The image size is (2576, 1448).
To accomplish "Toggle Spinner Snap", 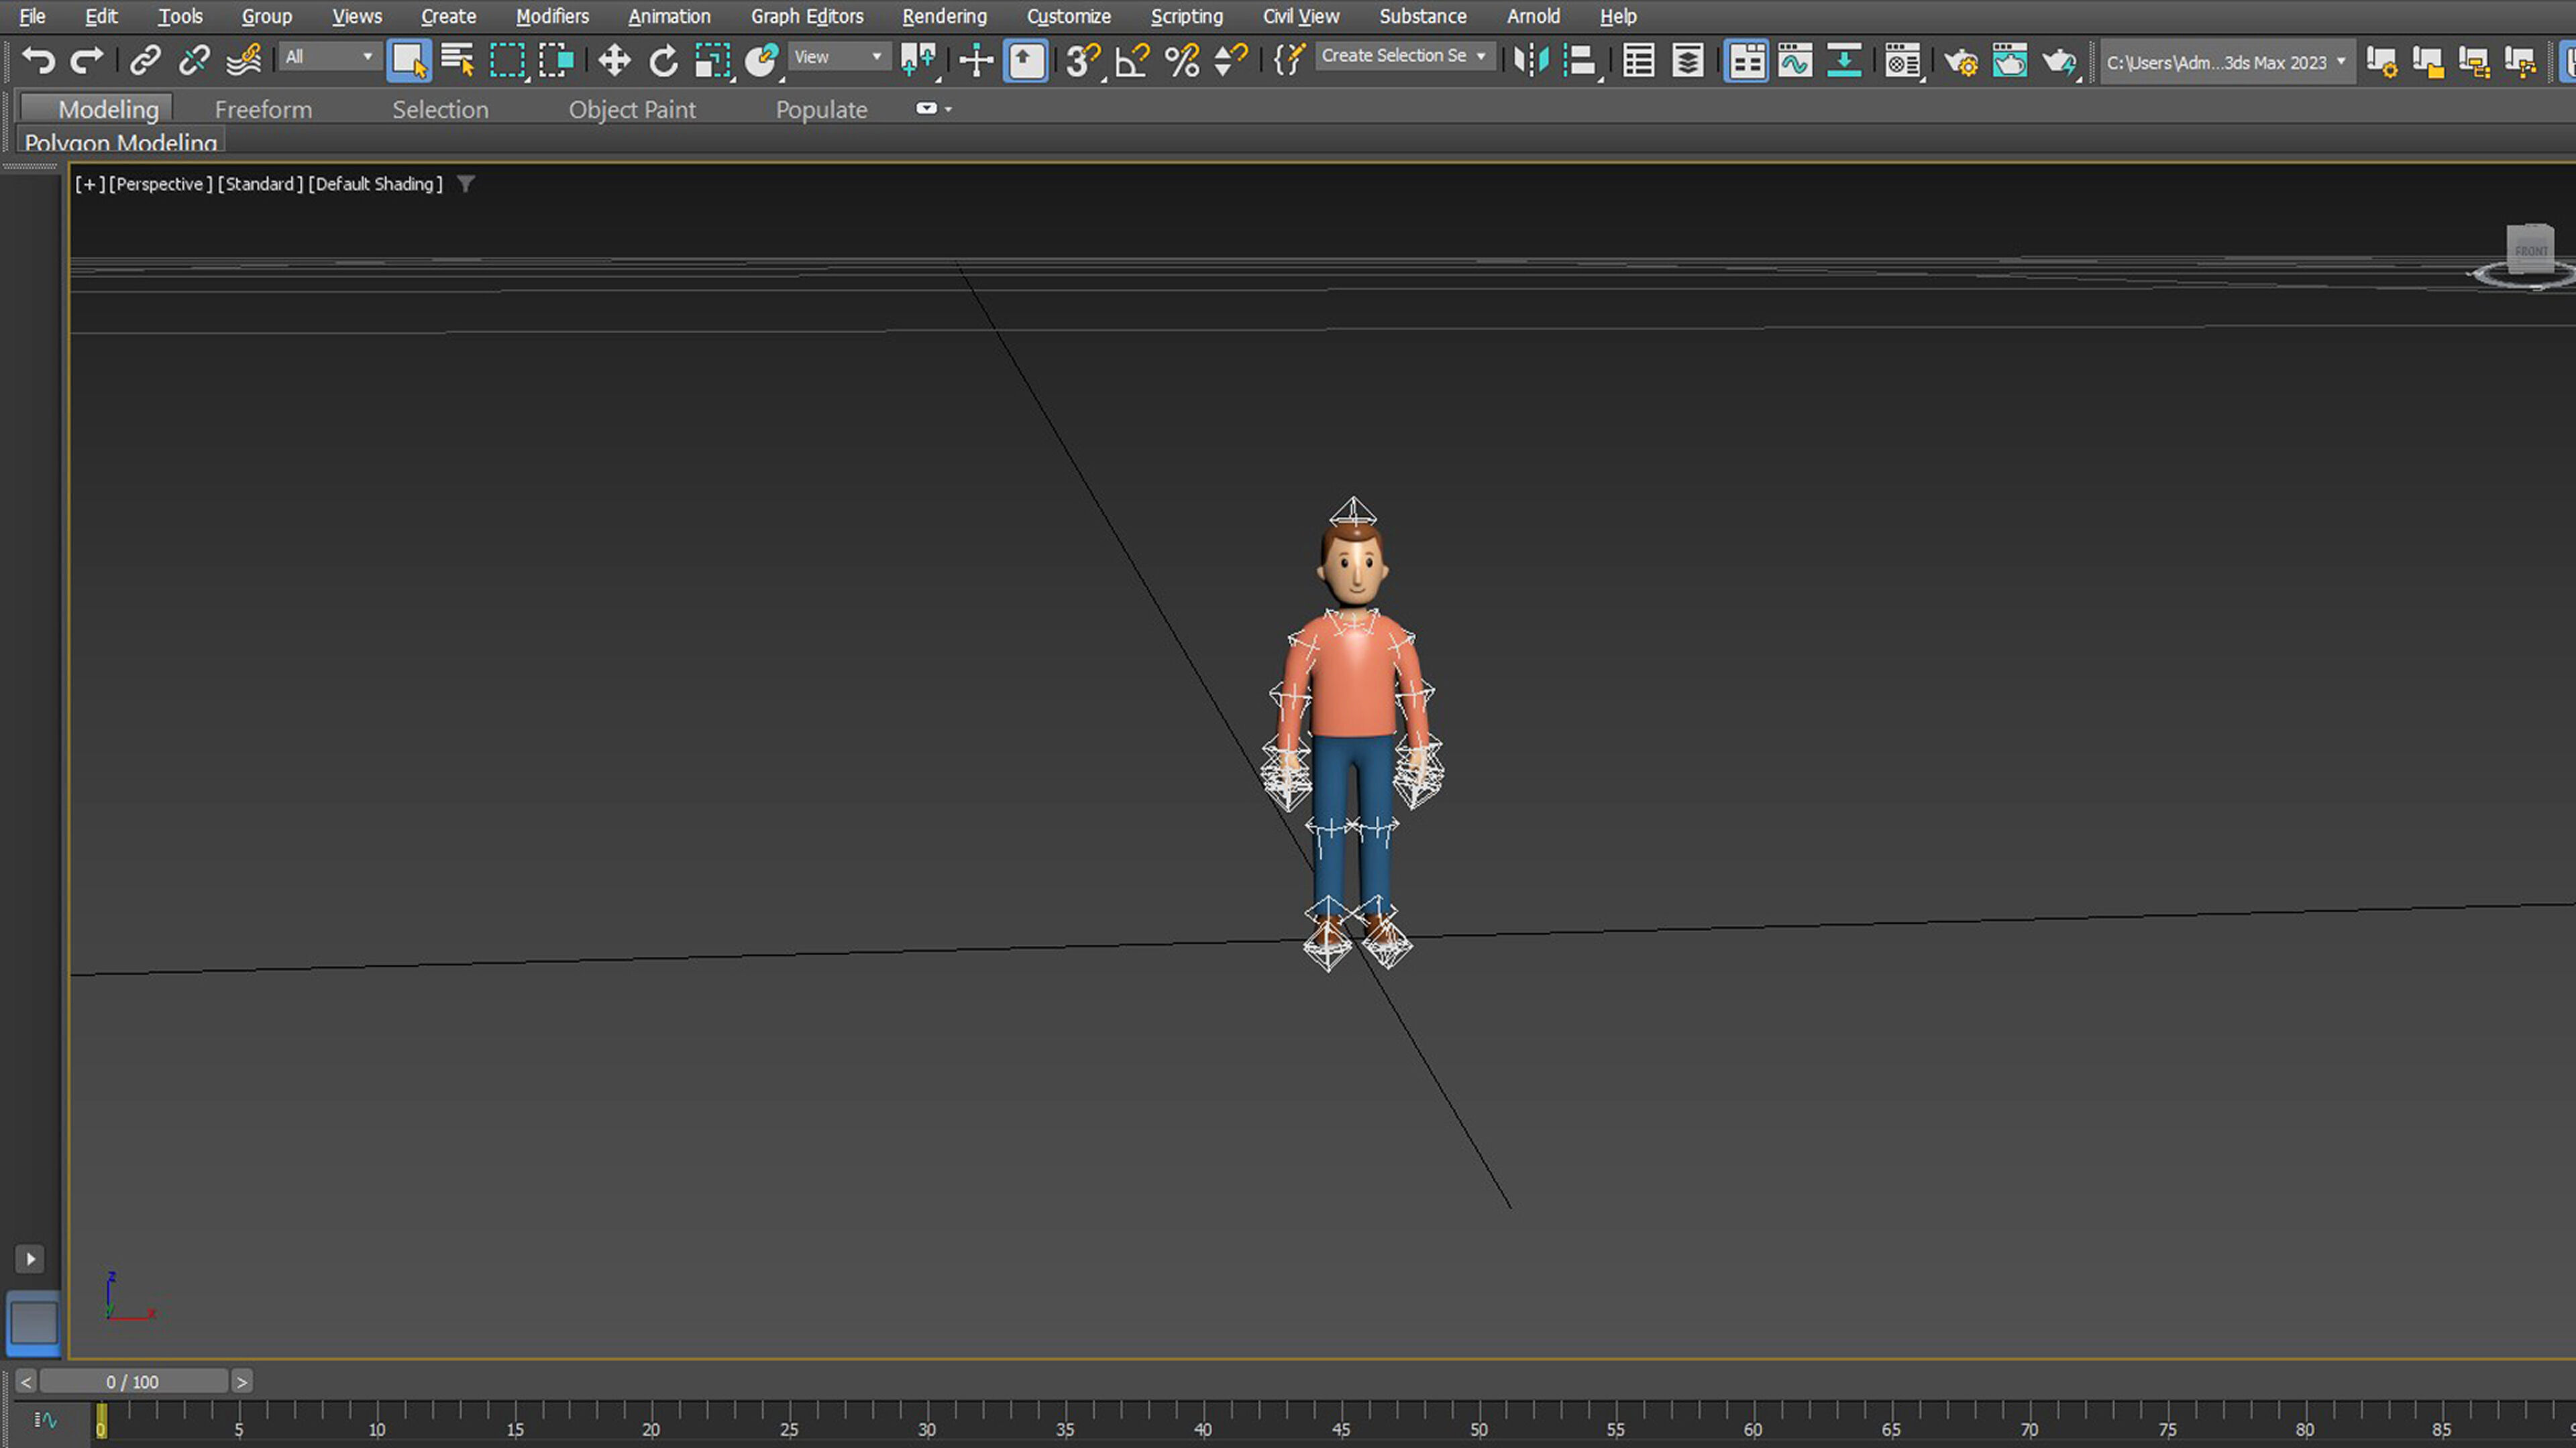I will coord(1231,61).
